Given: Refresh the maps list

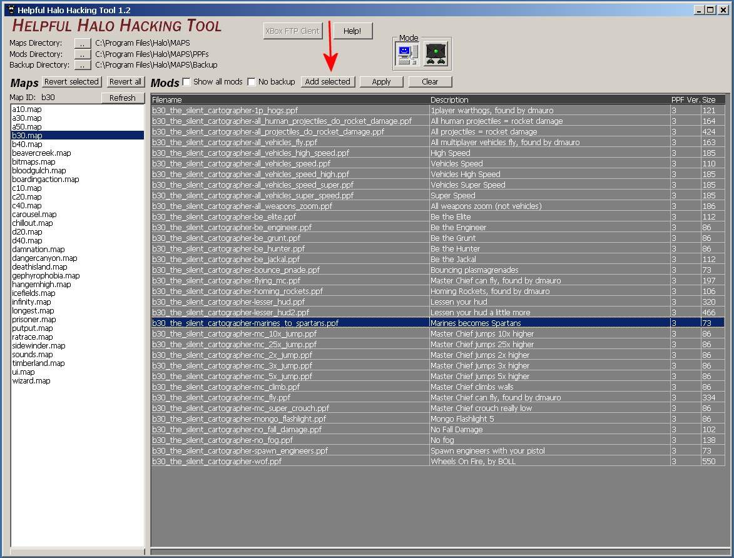Looking at the screenshot, I should 123,98.
